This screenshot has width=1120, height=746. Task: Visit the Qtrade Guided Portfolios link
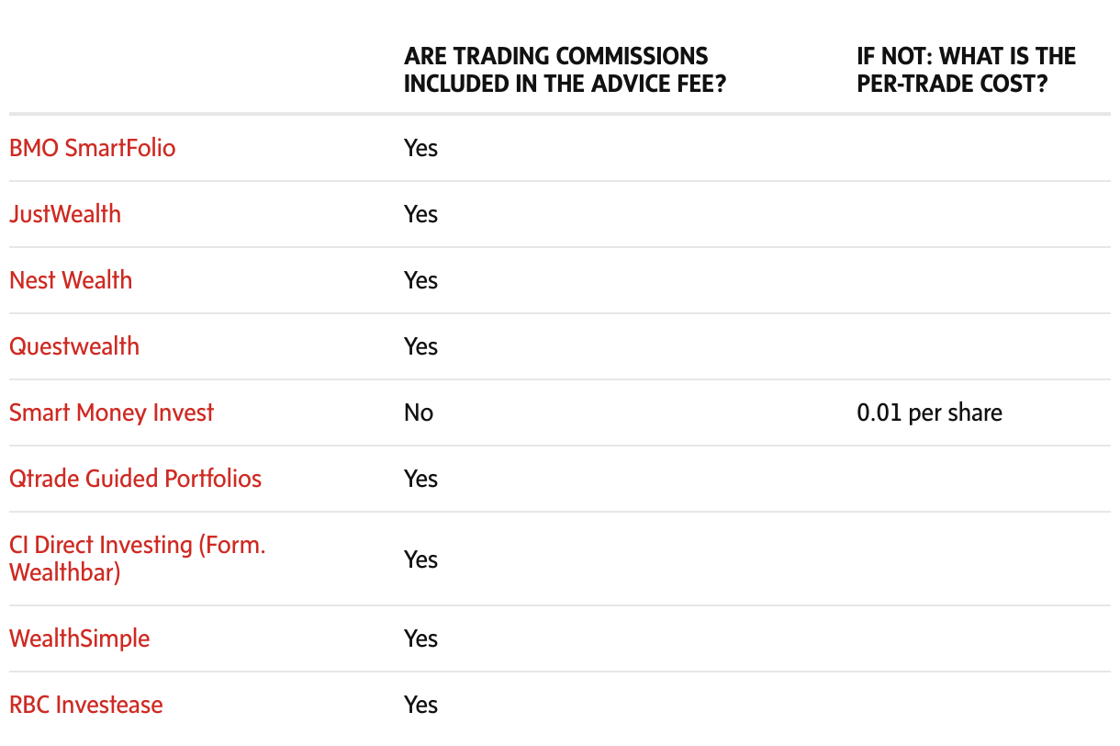click(135, 479)
